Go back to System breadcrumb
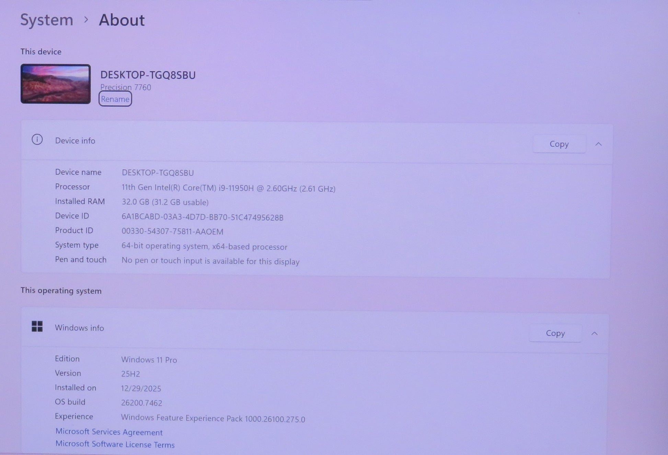668x455 pixels. point(47,20)
